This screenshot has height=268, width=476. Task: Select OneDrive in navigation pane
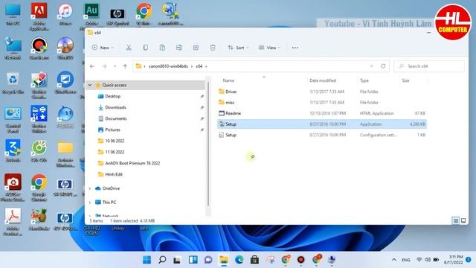pos(111,188)
